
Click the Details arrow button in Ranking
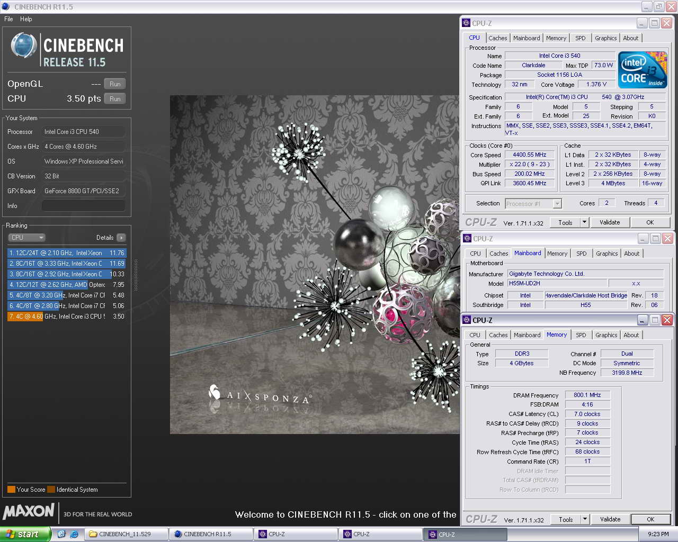point(121,238)
